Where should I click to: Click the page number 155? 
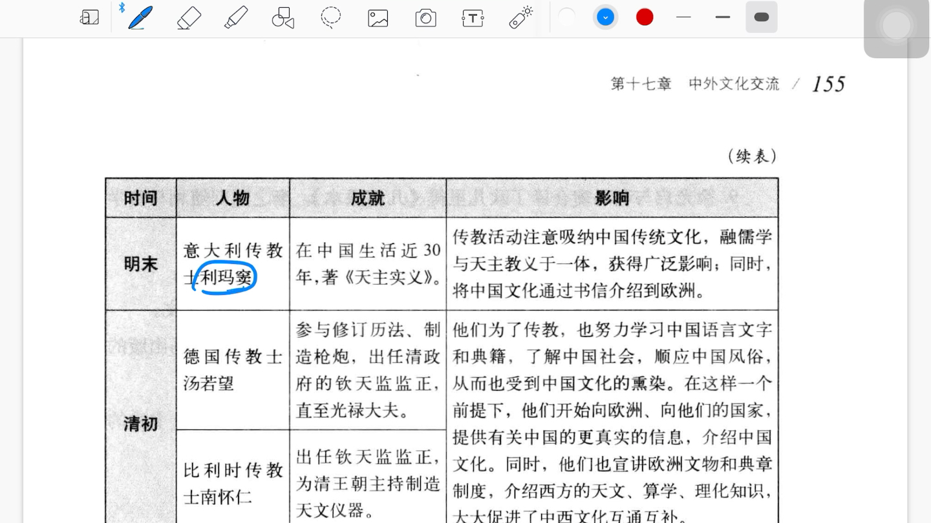[x=829, y=84]
